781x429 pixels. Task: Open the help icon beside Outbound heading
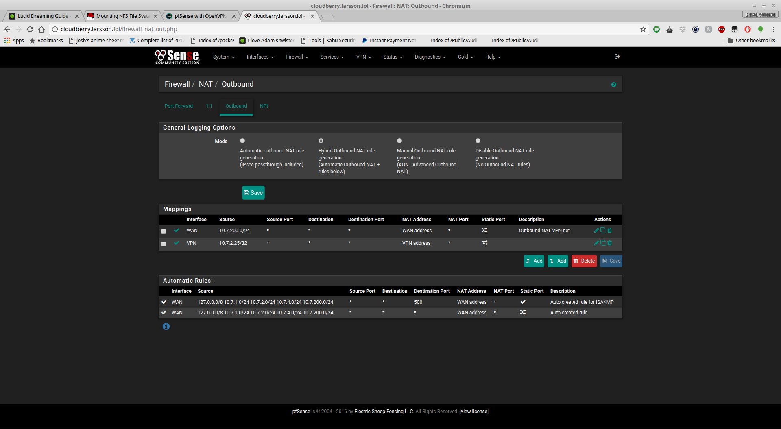tap(613, 85)
